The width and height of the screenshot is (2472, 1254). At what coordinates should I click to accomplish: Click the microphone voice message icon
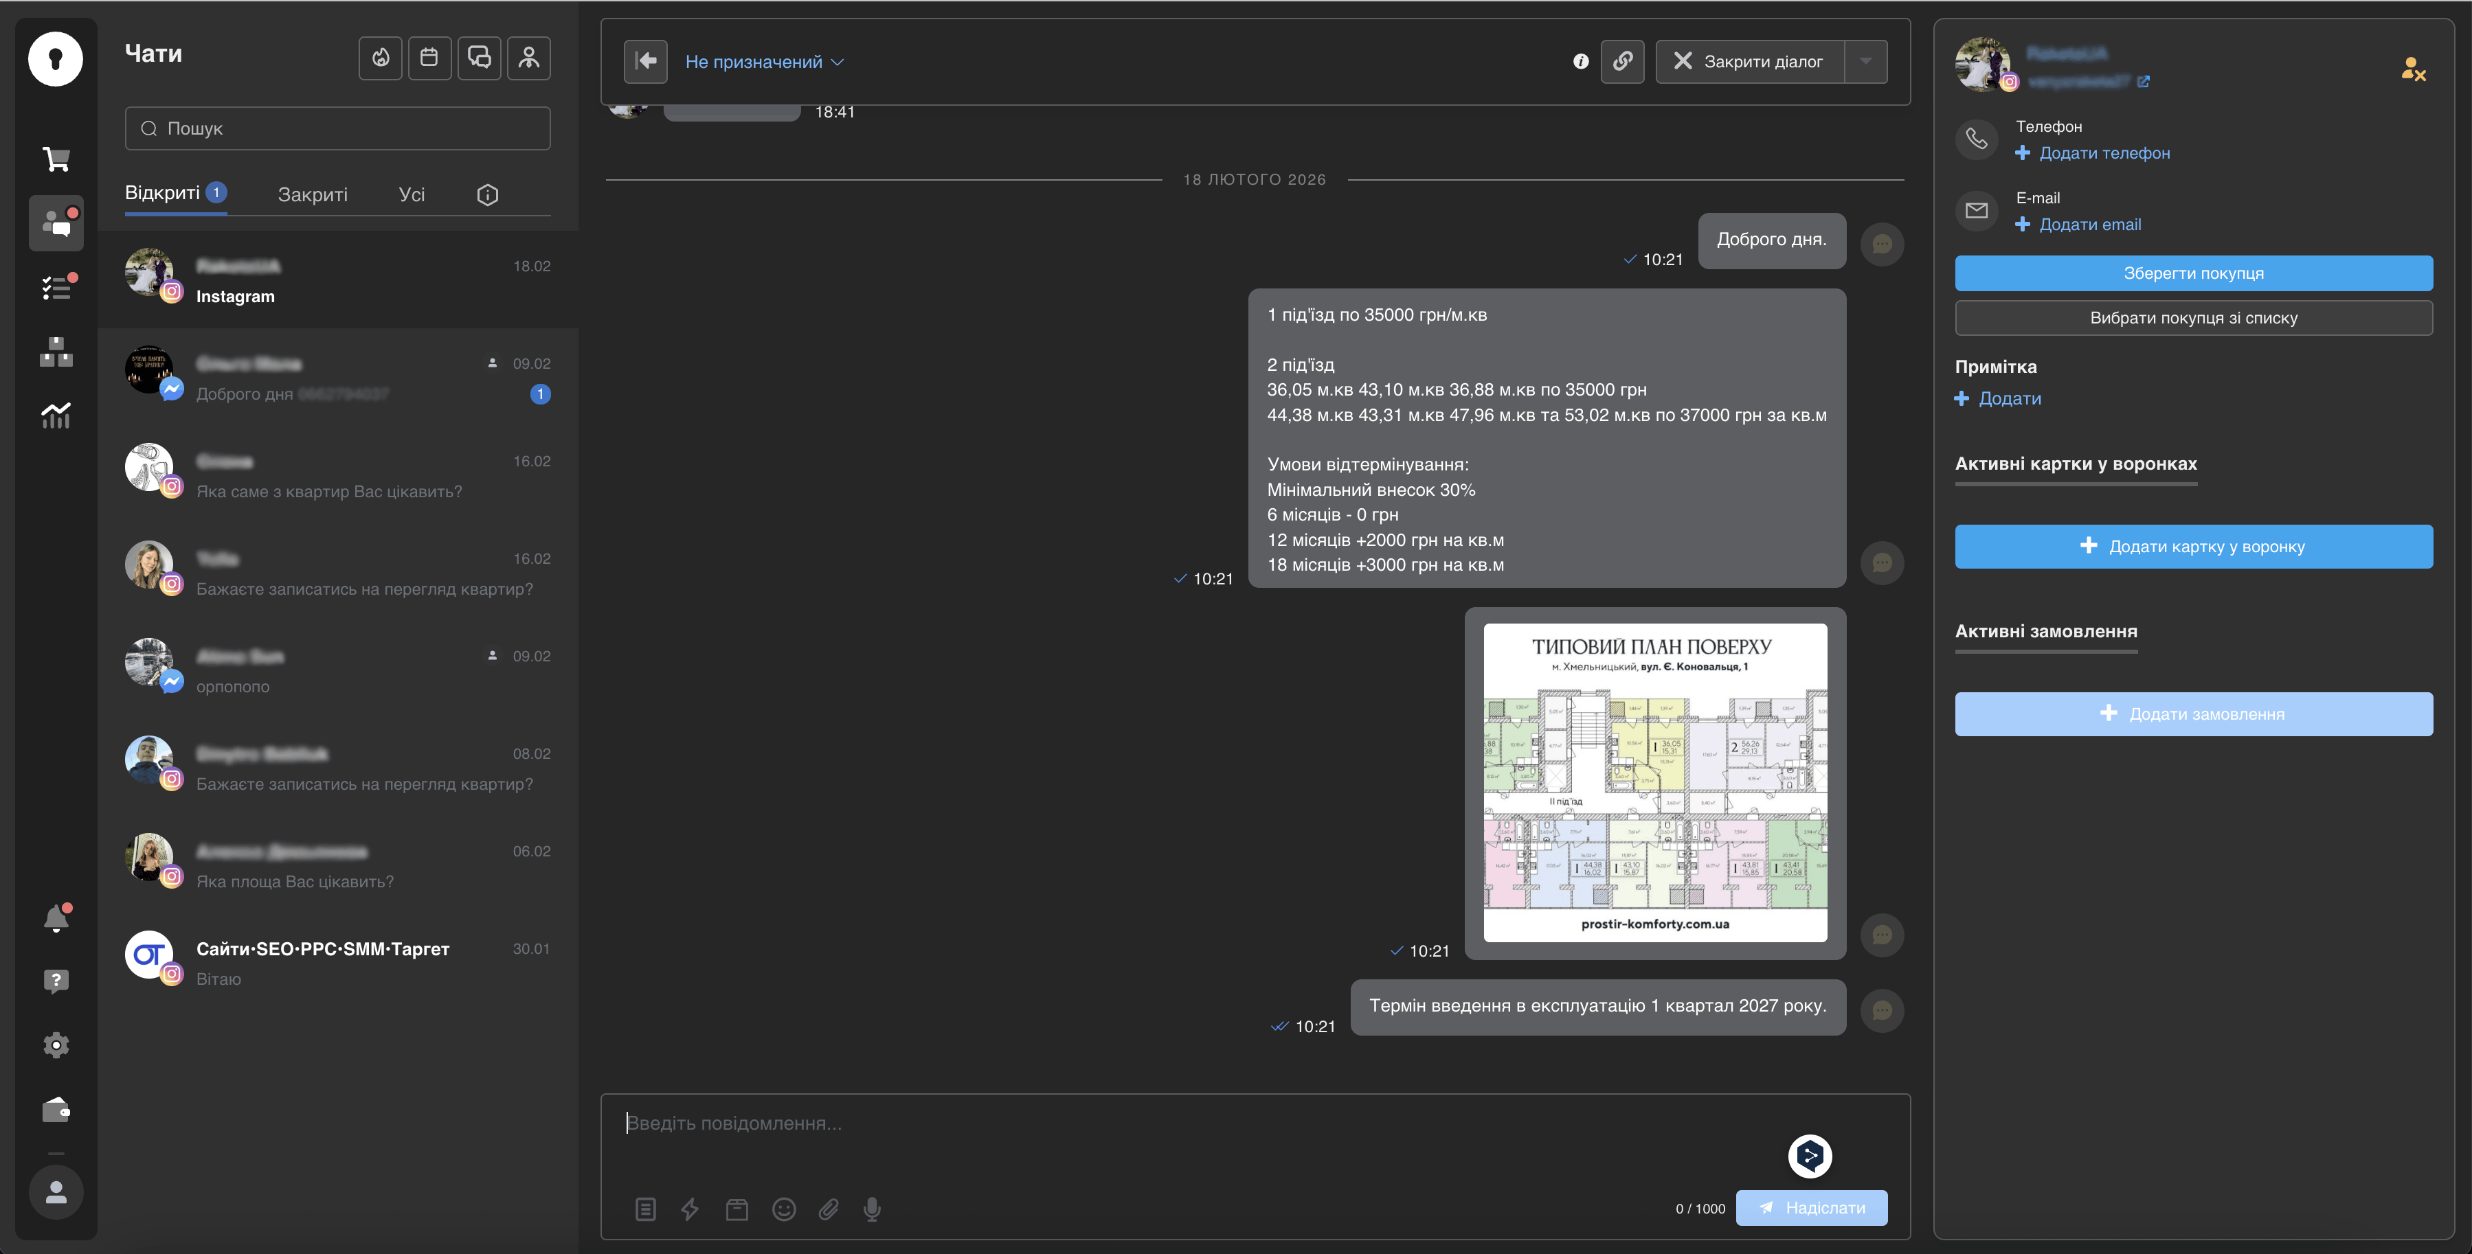pos(871,1209)
